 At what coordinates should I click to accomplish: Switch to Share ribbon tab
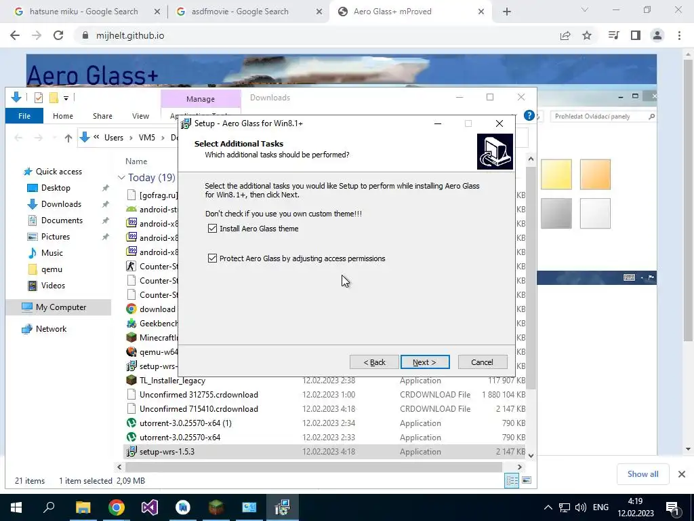[102, 116]
